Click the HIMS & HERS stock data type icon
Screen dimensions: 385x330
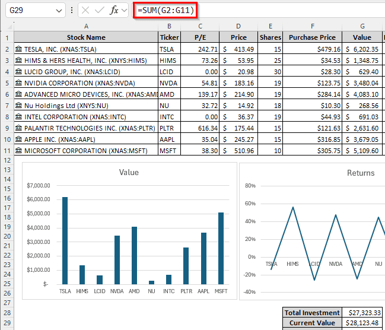click(18, 60)
